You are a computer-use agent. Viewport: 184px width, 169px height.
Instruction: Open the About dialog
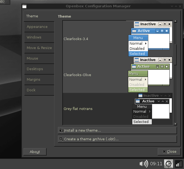pos(35,152)
